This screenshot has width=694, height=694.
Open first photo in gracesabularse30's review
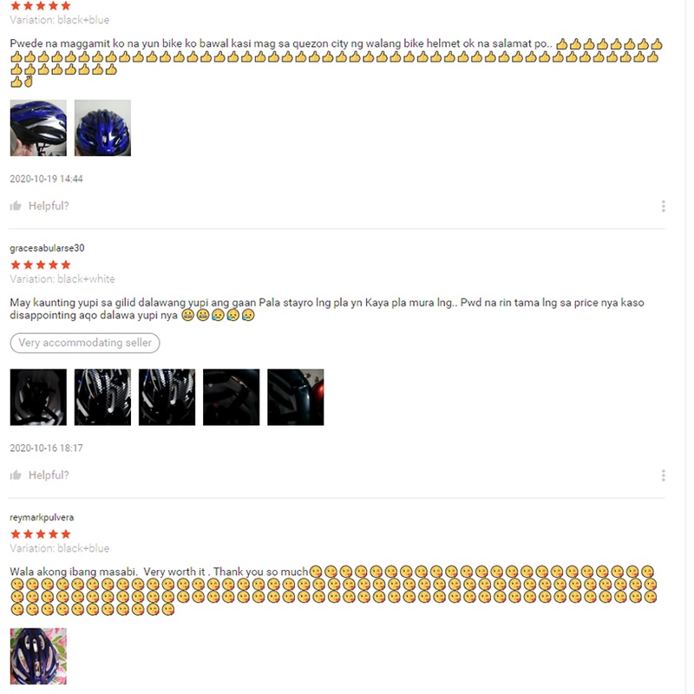38,397
